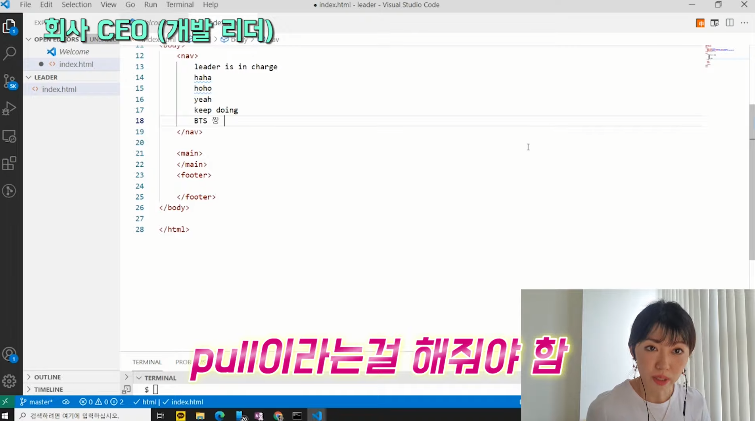Click the index.html check status item
The image size is (755, 421).
[183, 402]
